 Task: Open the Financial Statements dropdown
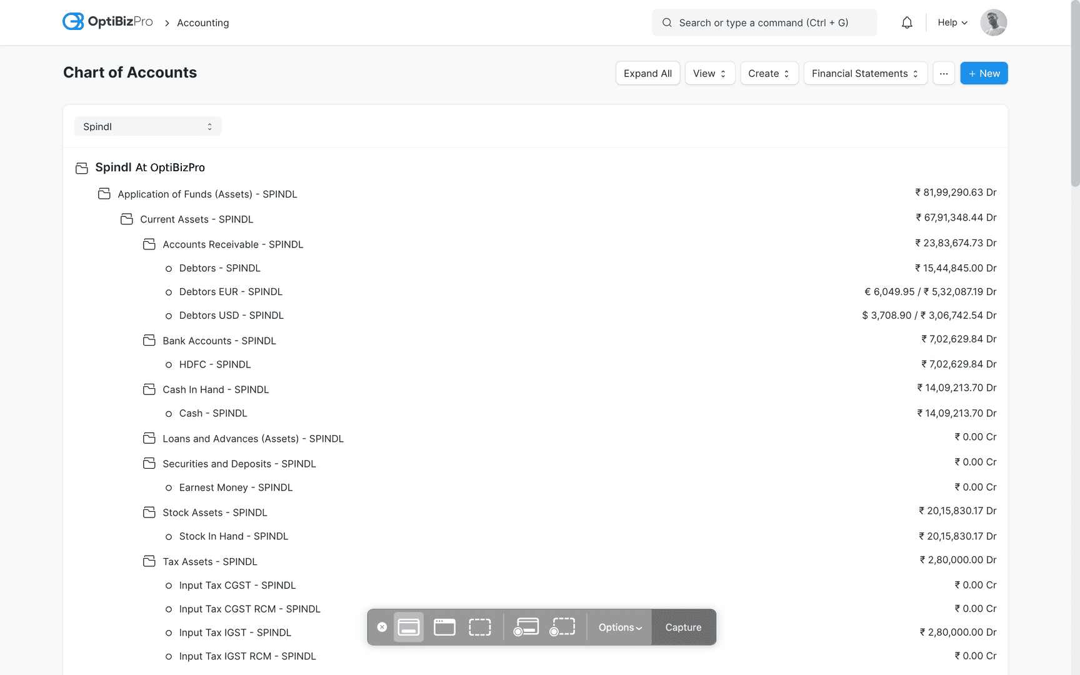(x=865, y=73)
